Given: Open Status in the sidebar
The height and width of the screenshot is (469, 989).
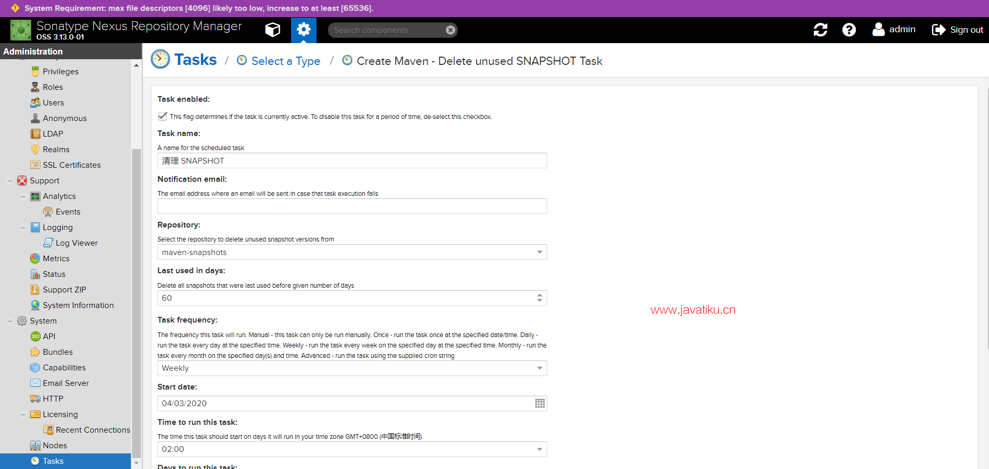Looking at the screenshot, I should click(x=54, y=274).
